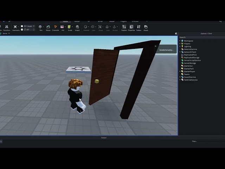
Task: Dismiss the player notification popup
Action: click(155, 46)
